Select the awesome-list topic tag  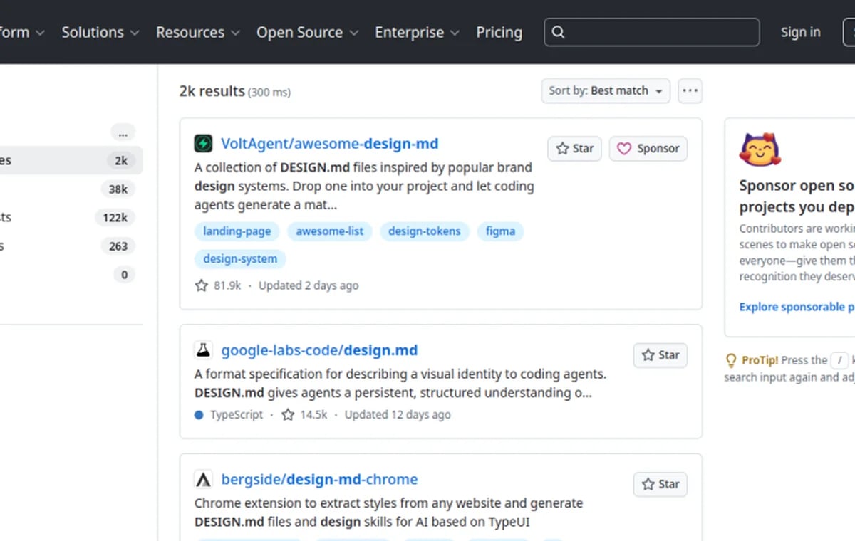330,231
